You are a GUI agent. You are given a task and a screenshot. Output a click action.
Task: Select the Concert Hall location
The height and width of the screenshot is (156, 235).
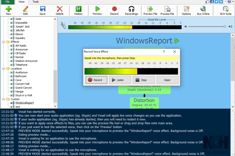(x=22, y=84)
